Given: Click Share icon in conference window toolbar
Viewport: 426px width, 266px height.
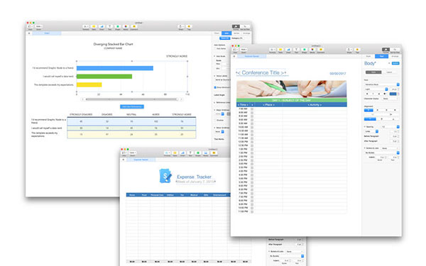Looking at the screenshot, I should tap(349, 50).
